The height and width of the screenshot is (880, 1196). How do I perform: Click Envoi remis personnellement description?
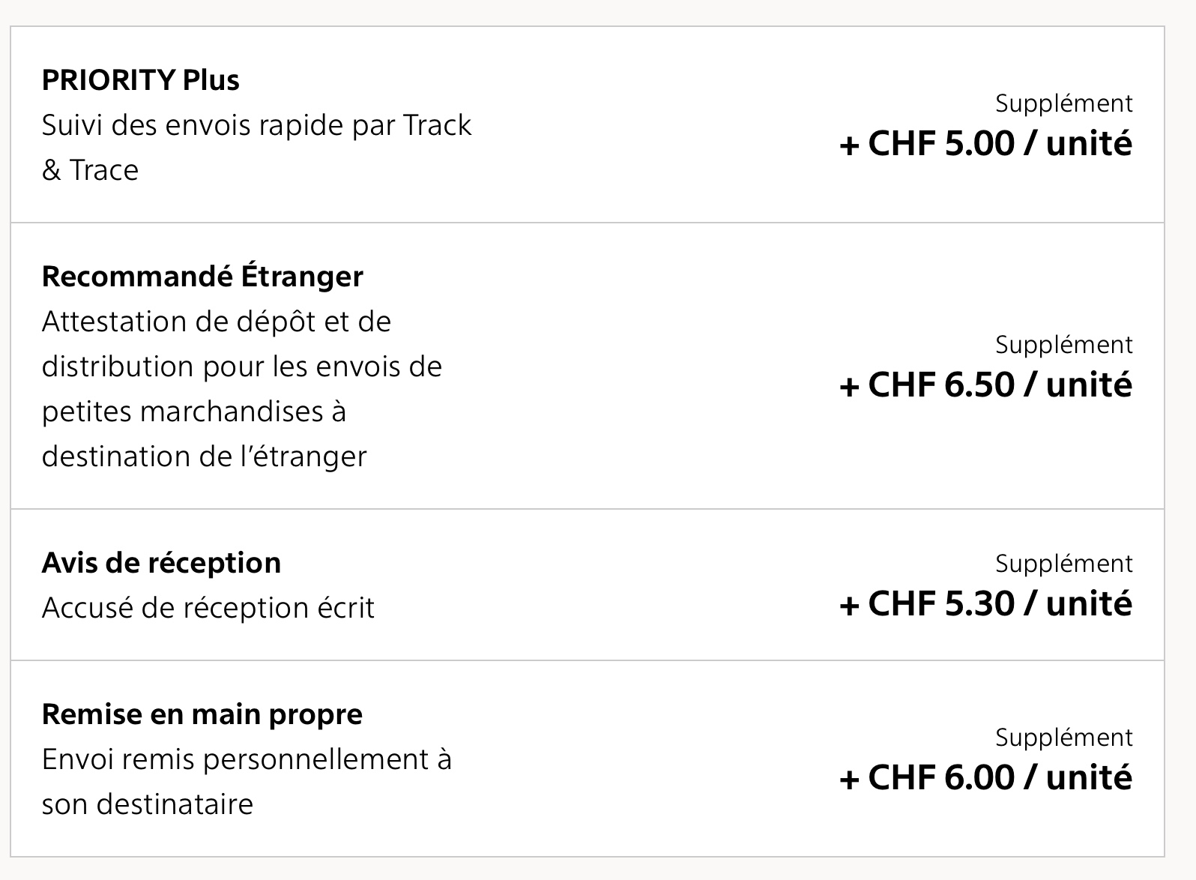247,782
